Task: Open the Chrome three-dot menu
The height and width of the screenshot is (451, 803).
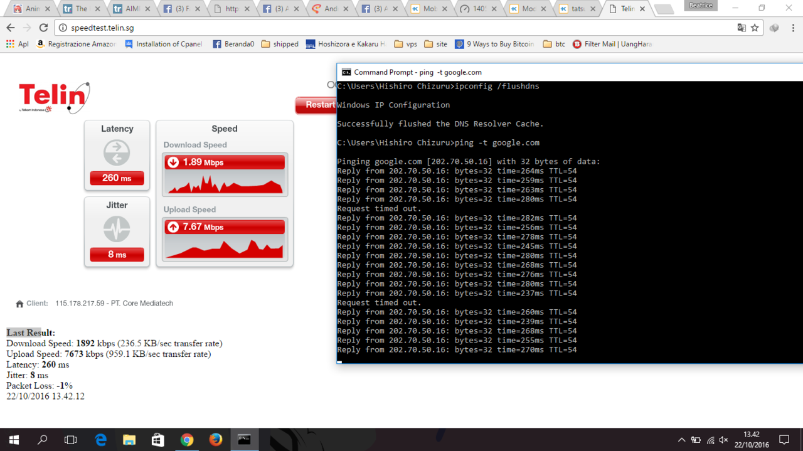Action: pos(793,28)
